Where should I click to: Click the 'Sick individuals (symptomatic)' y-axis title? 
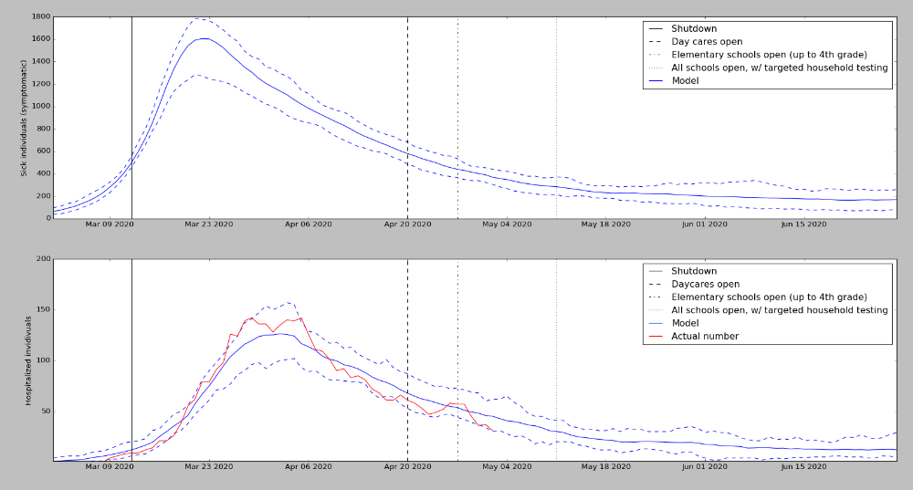tap(25, 117)
